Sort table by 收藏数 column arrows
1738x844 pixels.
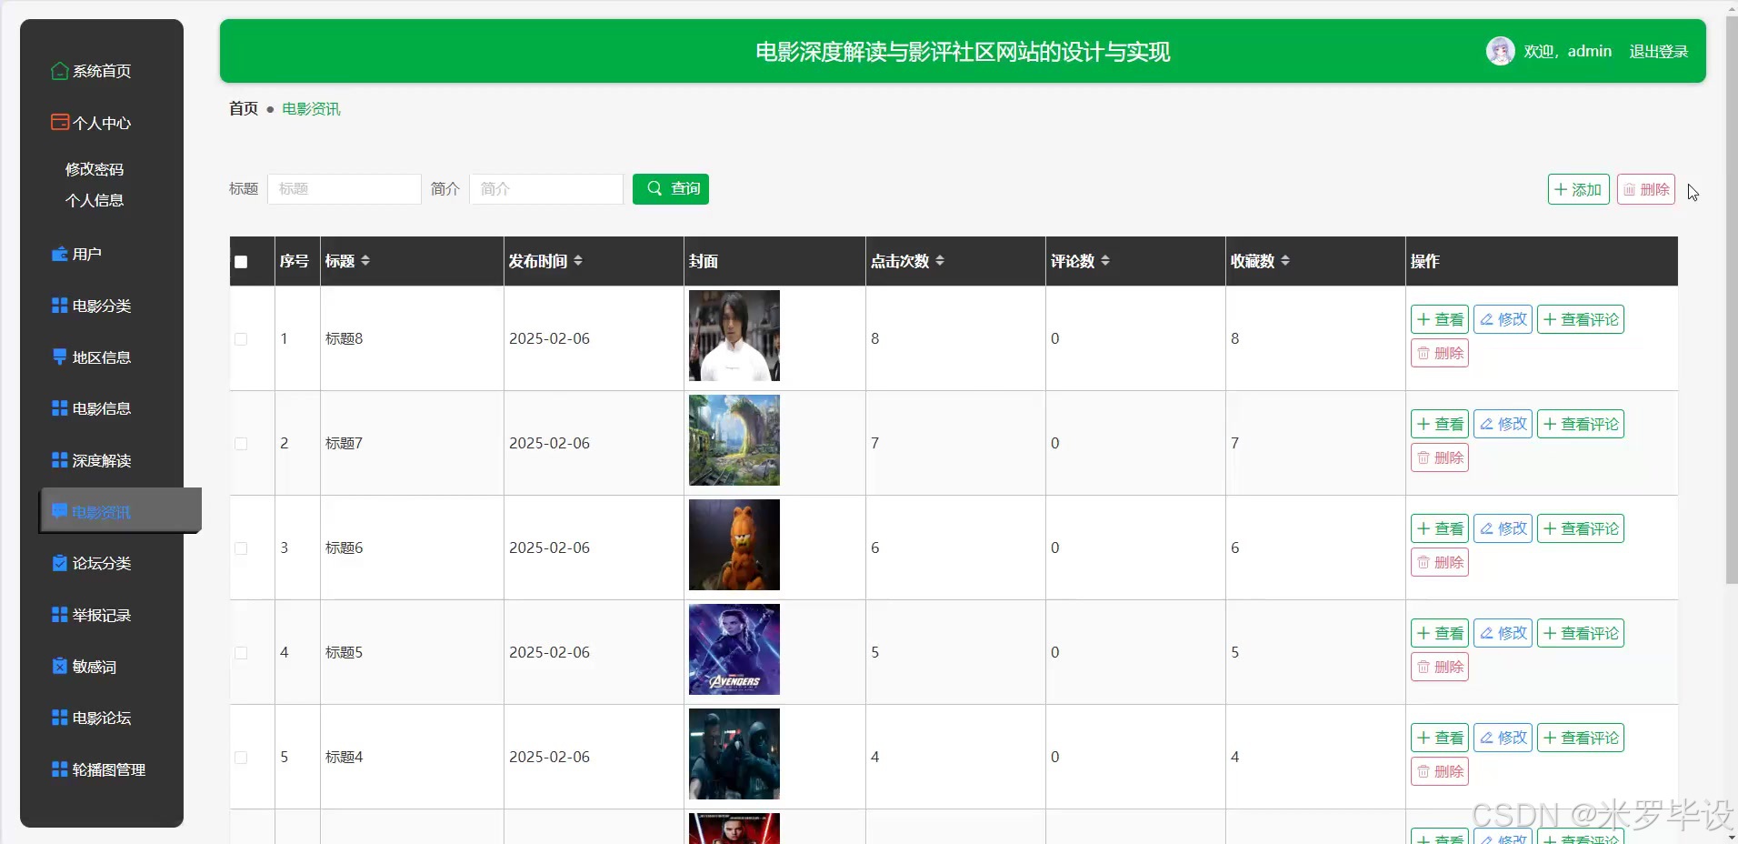[x=1285, y=261]
